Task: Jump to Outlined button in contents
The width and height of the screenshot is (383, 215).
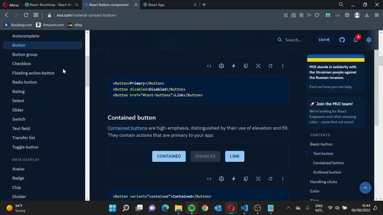Action: click(x=327, y=172)
